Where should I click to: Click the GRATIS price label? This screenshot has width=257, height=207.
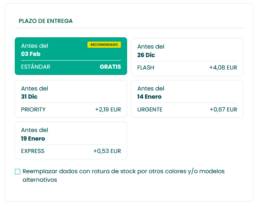(110, 67)
